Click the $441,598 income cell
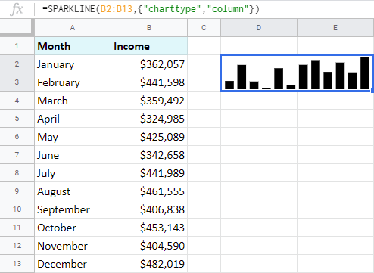This screenshot has width=374, height=273. pos(149,82)
